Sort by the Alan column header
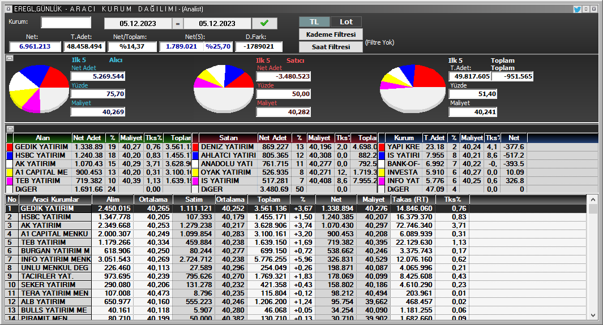603x325 pixels. coord(42,138)
